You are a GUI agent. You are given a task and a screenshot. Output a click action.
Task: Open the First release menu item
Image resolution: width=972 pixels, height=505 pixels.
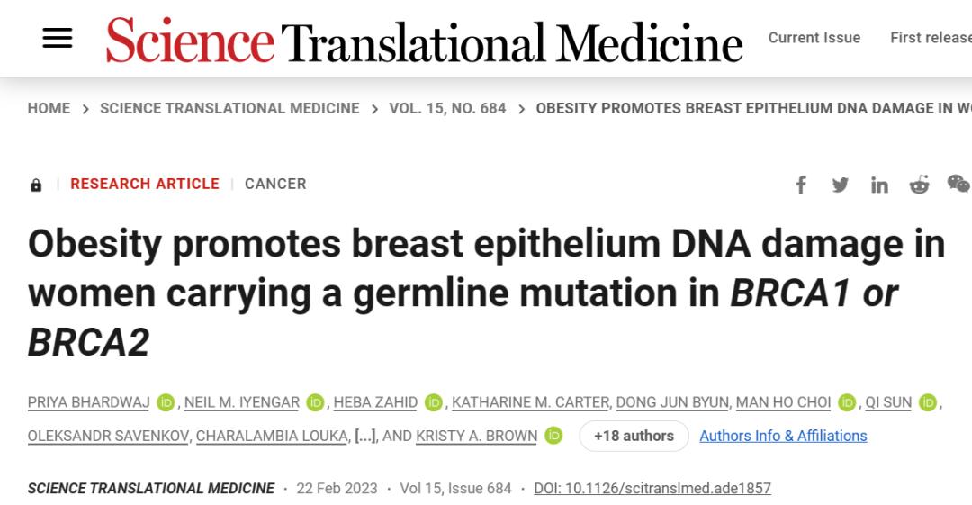930,38
